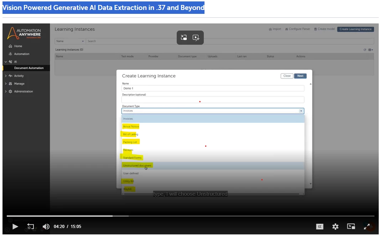
Task: Click the play-with-sparkle overlay icon
Action: click(196, 38)
